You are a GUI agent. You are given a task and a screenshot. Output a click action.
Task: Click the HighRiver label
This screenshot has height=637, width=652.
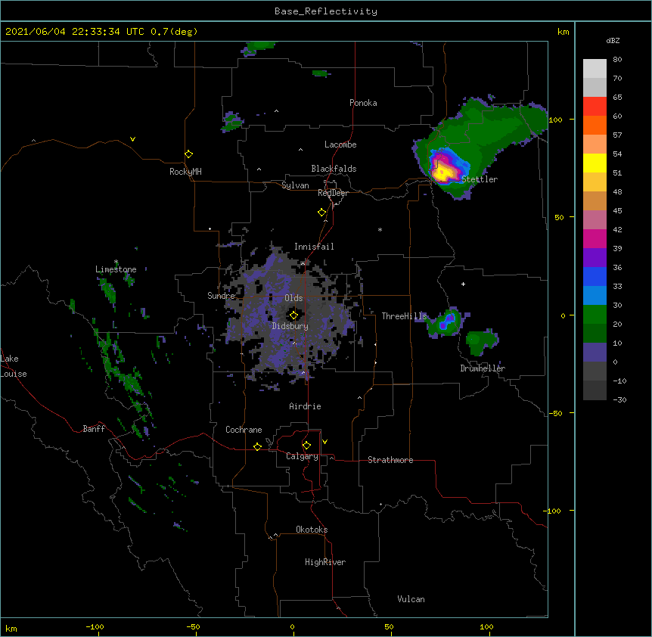325,562
